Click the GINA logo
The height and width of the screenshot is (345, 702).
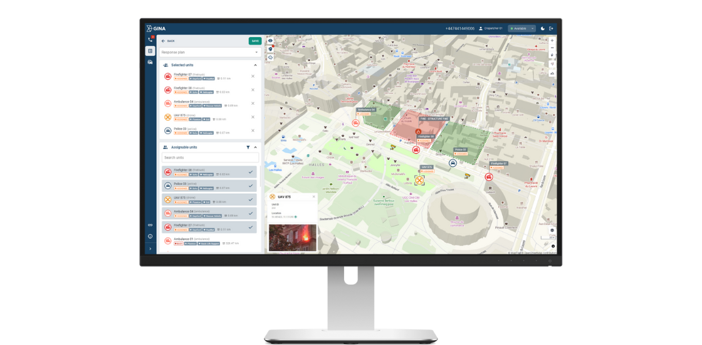point(156,29)
